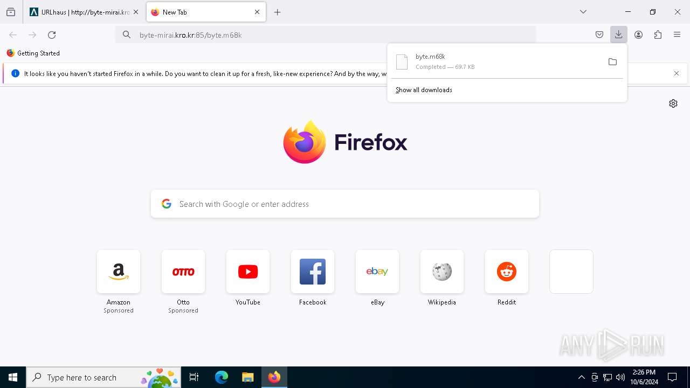The image size is (690, 388).
Task: Click the Google logo in search box
Action: tap(167, 204)
